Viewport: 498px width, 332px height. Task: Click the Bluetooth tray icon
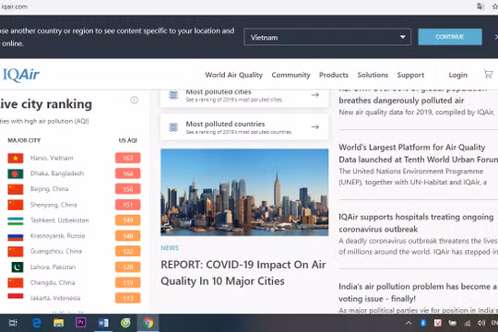tap(423, 323)
